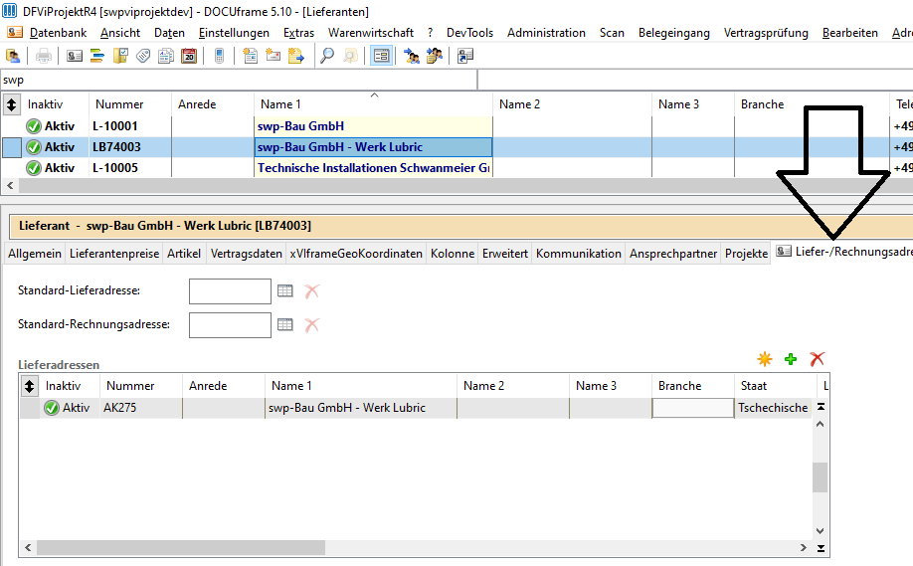
Task: Click the note with blue arrow icon
Action: click(x=296, y=56)
